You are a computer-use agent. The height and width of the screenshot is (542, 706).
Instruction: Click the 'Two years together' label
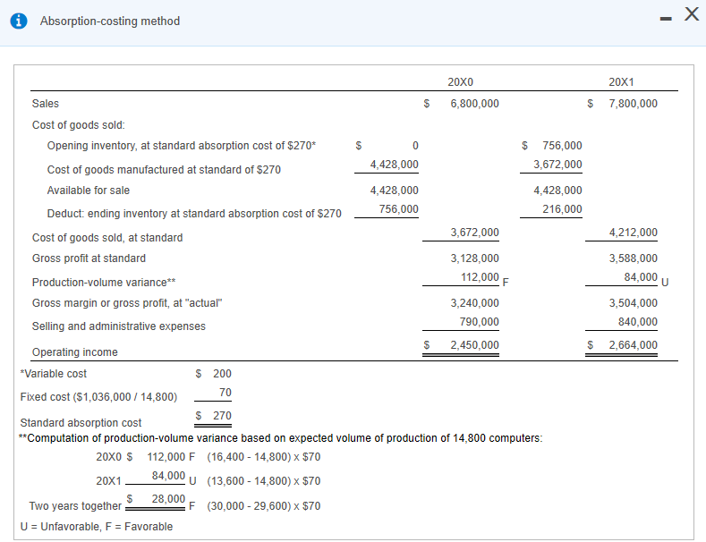[75, 506]
